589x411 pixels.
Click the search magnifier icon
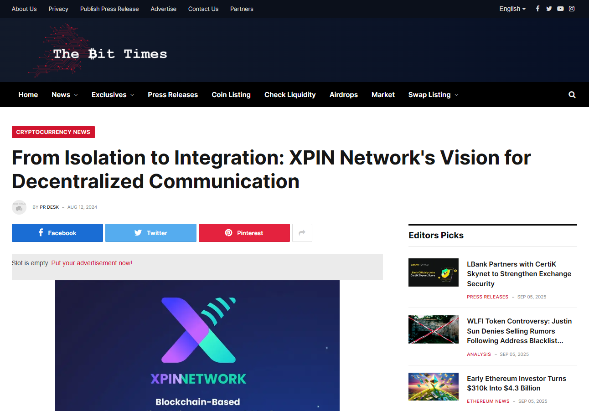(x=572, y=95)
